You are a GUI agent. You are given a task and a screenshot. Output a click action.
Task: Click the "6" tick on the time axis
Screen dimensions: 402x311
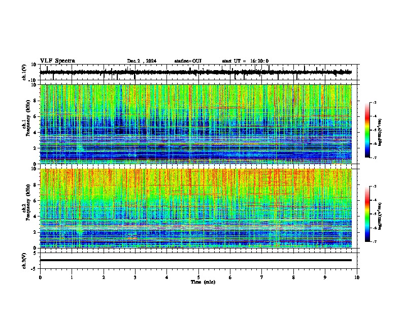[x=230, y=277]
